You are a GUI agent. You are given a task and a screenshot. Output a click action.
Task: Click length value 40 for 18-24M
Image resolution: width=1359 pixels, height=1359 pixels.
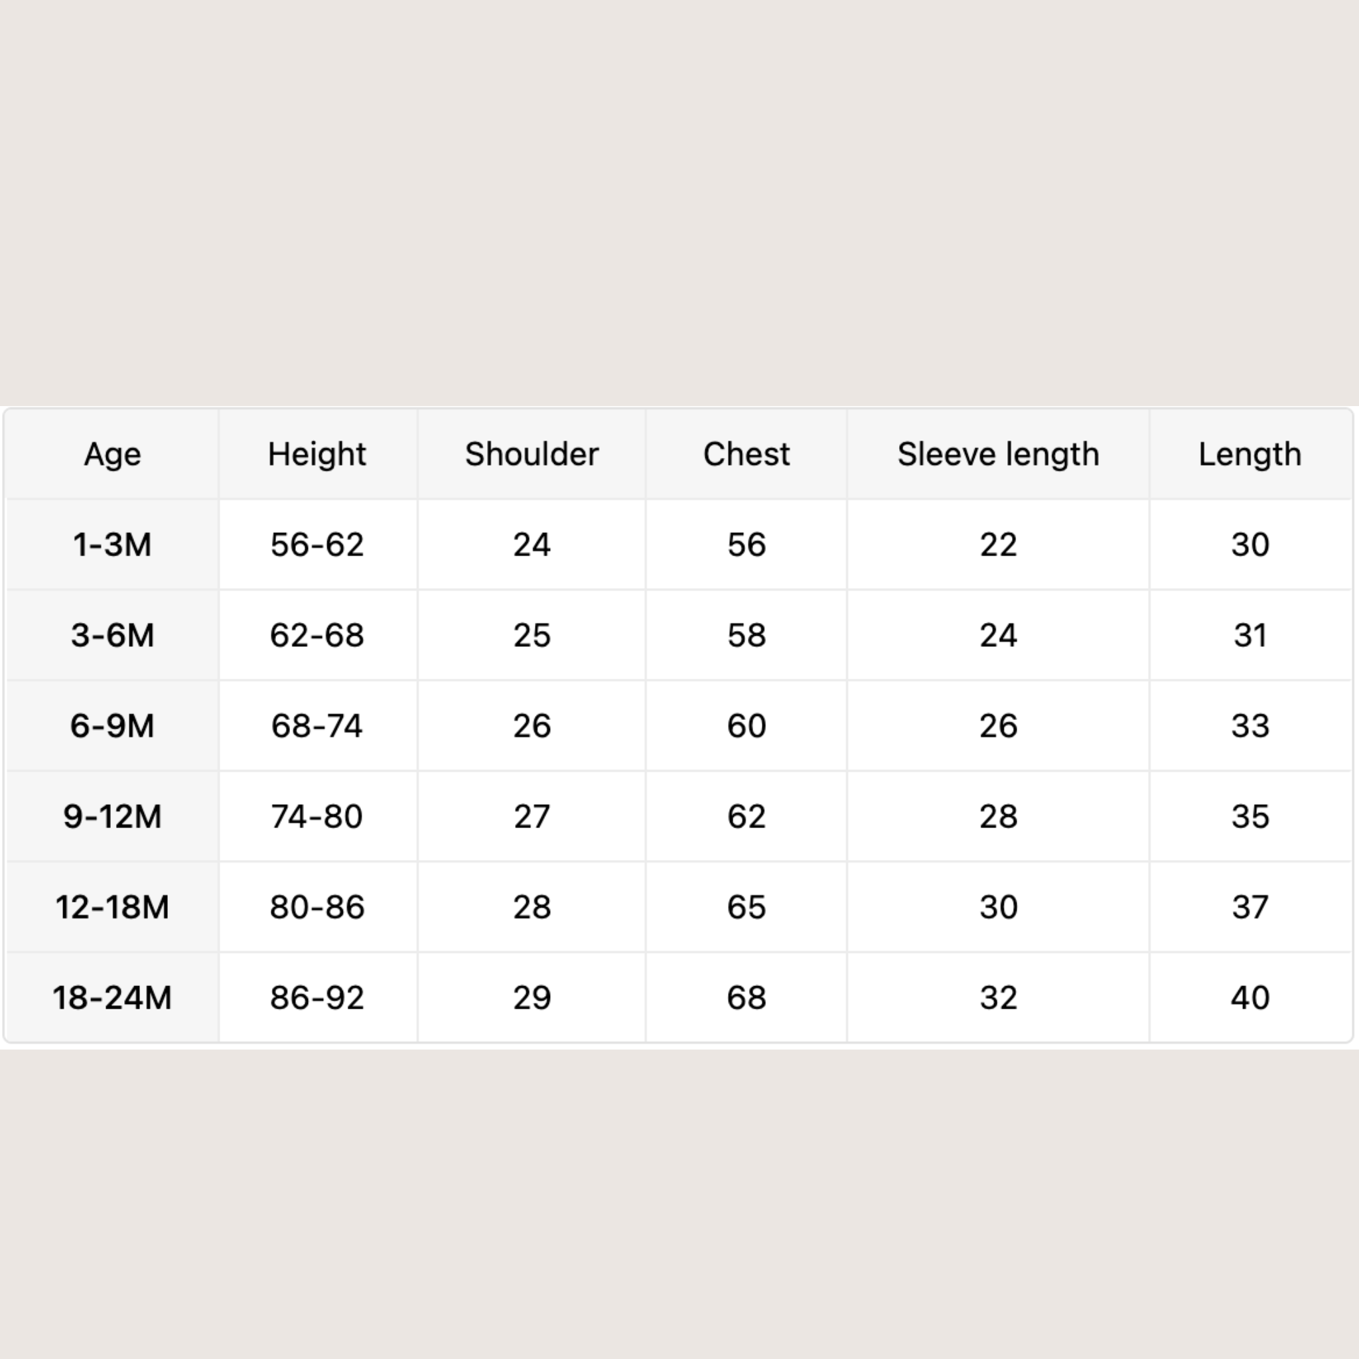tap(1250, 998)
